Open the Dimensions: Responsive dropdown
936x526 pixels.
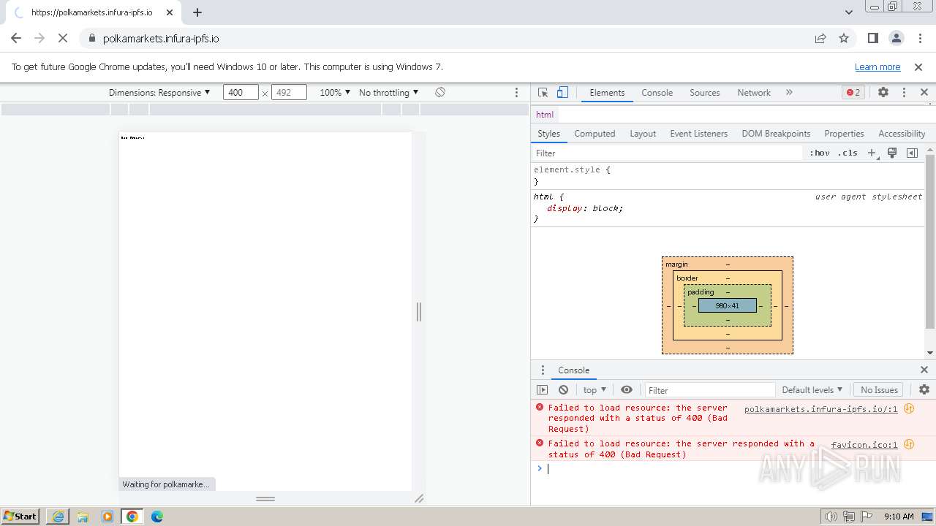(159, 93)
